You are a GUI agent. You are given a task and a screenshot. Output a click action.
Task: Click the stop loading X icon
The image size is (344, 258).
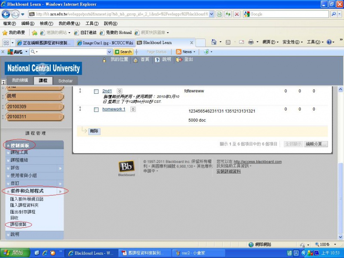click(236, 14)
